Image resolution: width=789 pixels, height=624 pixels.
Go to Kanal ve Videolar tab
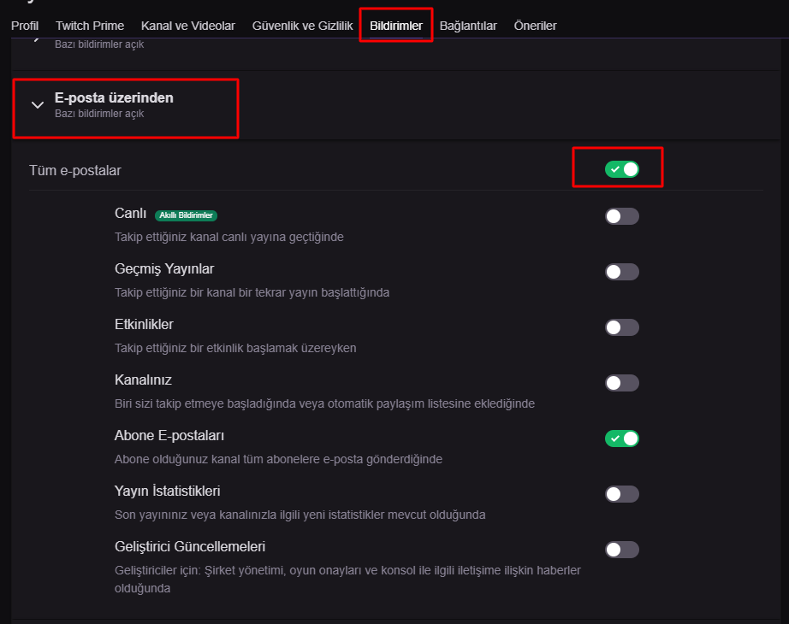pos(187,26)
